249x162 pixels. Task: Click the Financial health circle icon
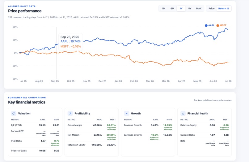point(183,113)
